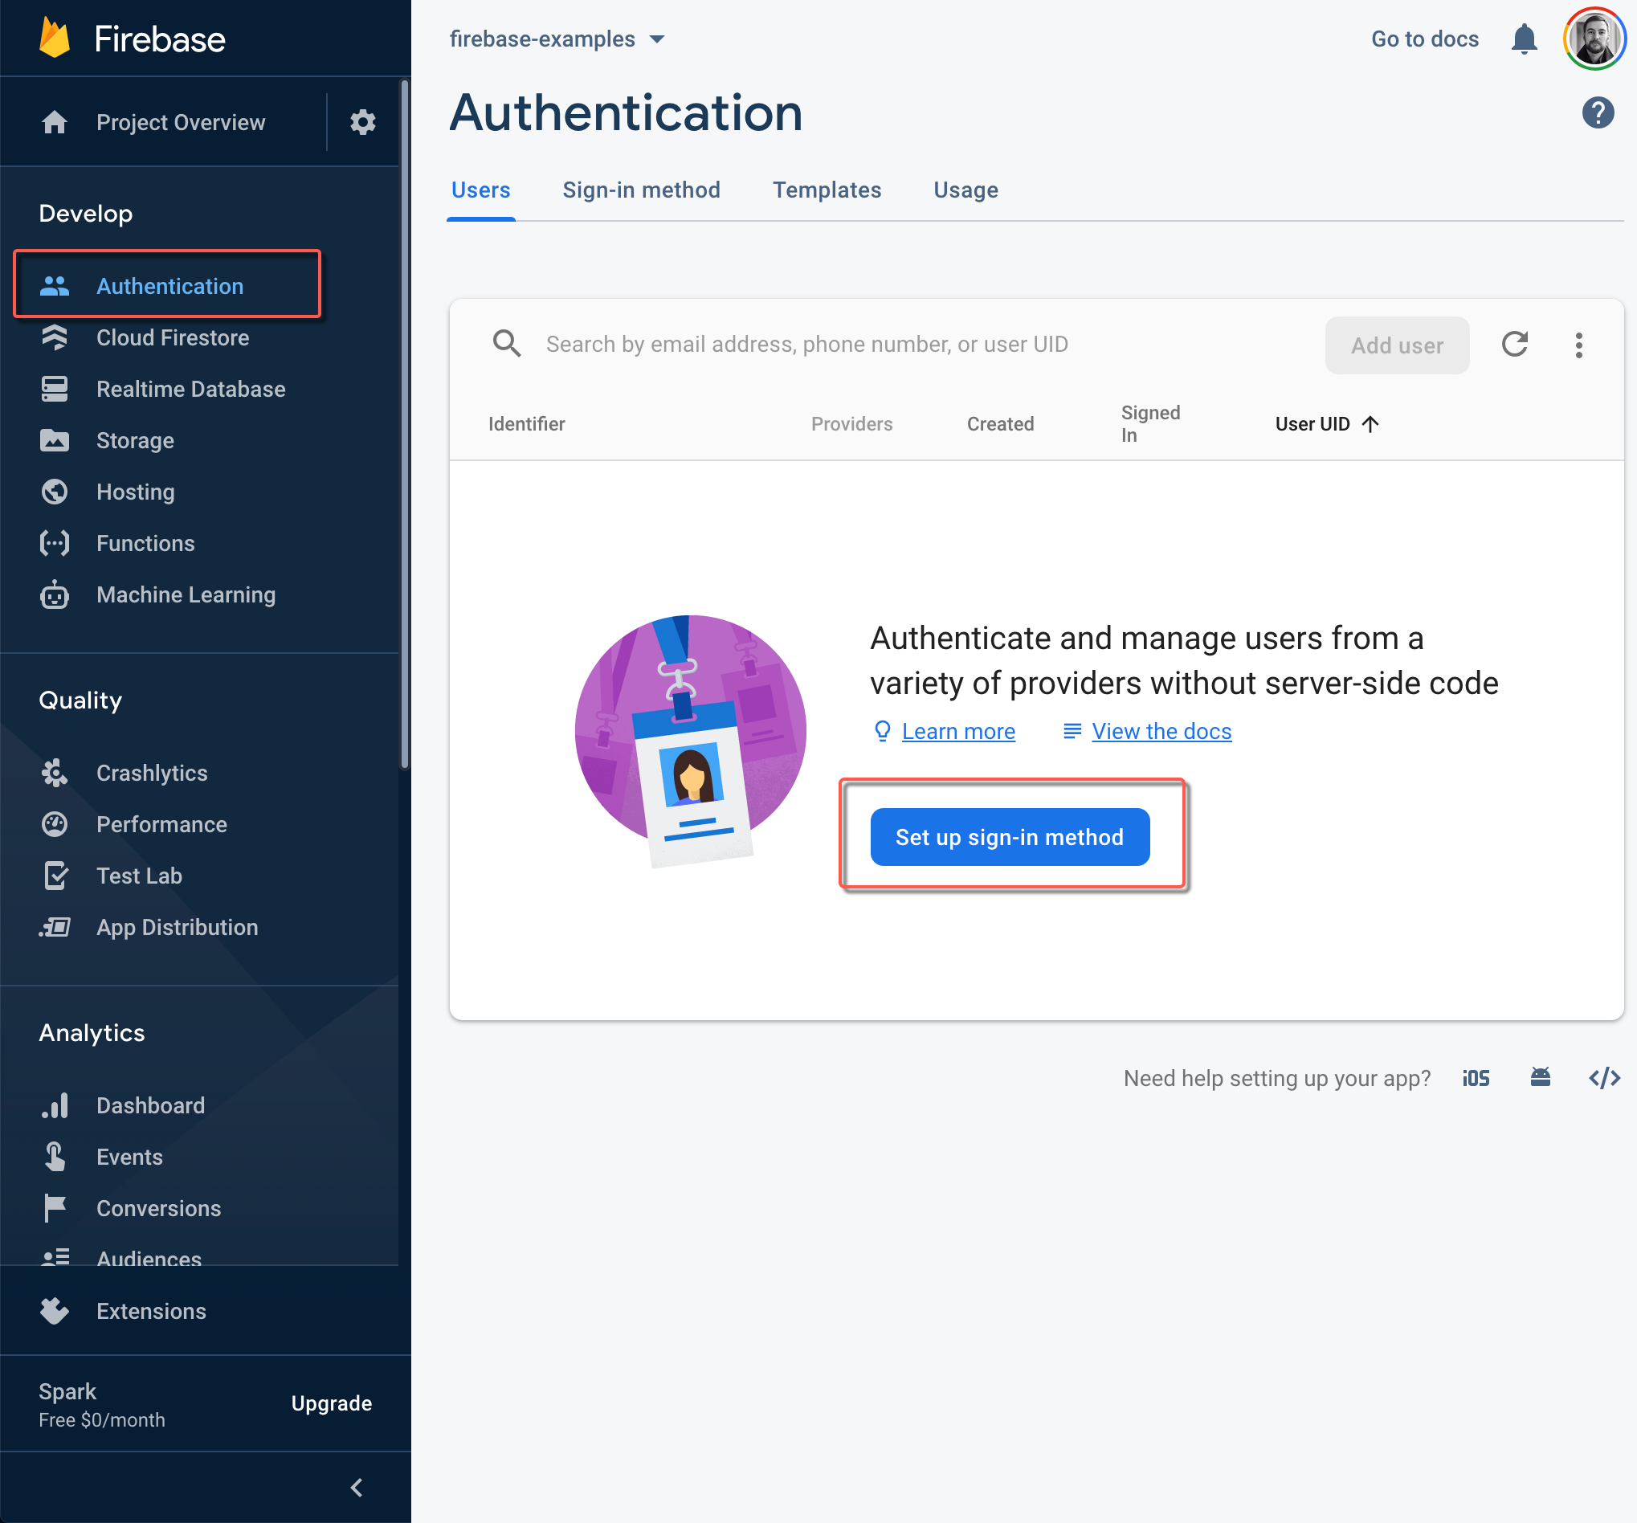Click the Cloud Firestore icon
The image size is (1637, 1523).
coord(55,337)
